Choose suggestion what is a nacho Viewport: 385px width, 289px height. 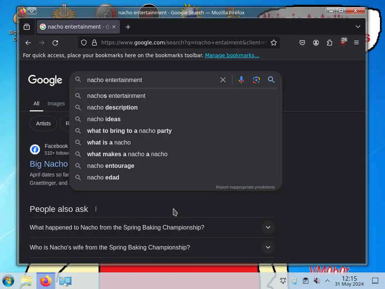[x=176, y=143]
